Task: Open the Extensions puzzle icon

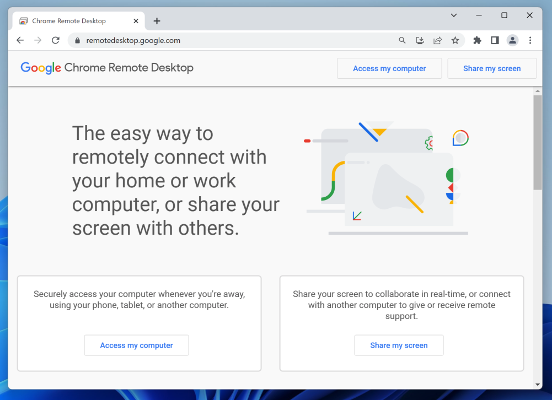Action: (x=477, y=40)
